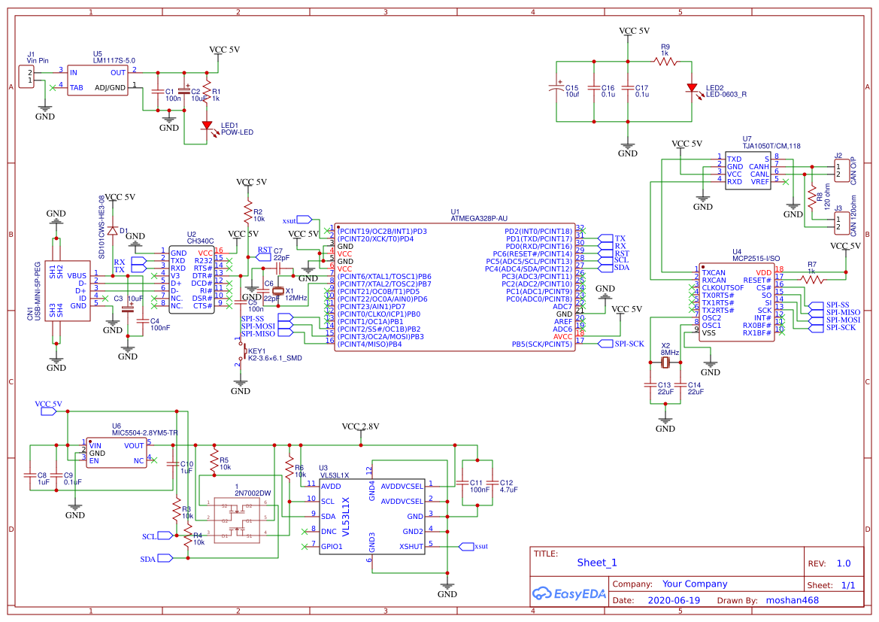Select the 8MHz crystal X2 symbol

[665, 363]
